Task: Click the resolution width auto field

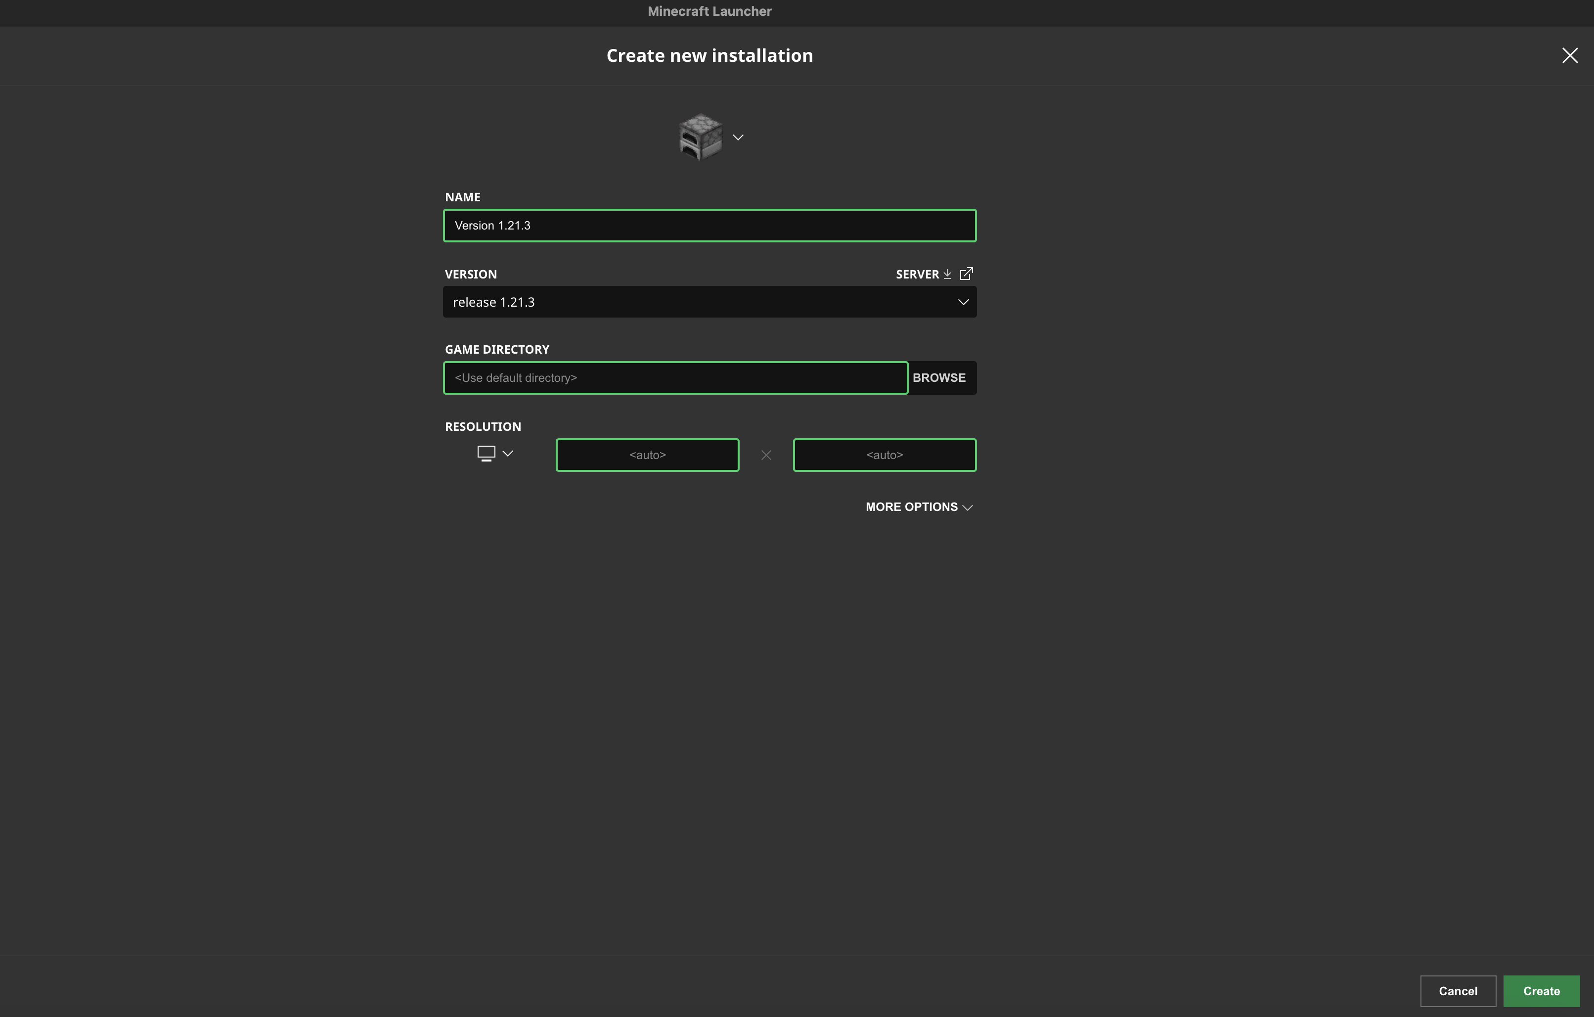Action: [647, 455]
